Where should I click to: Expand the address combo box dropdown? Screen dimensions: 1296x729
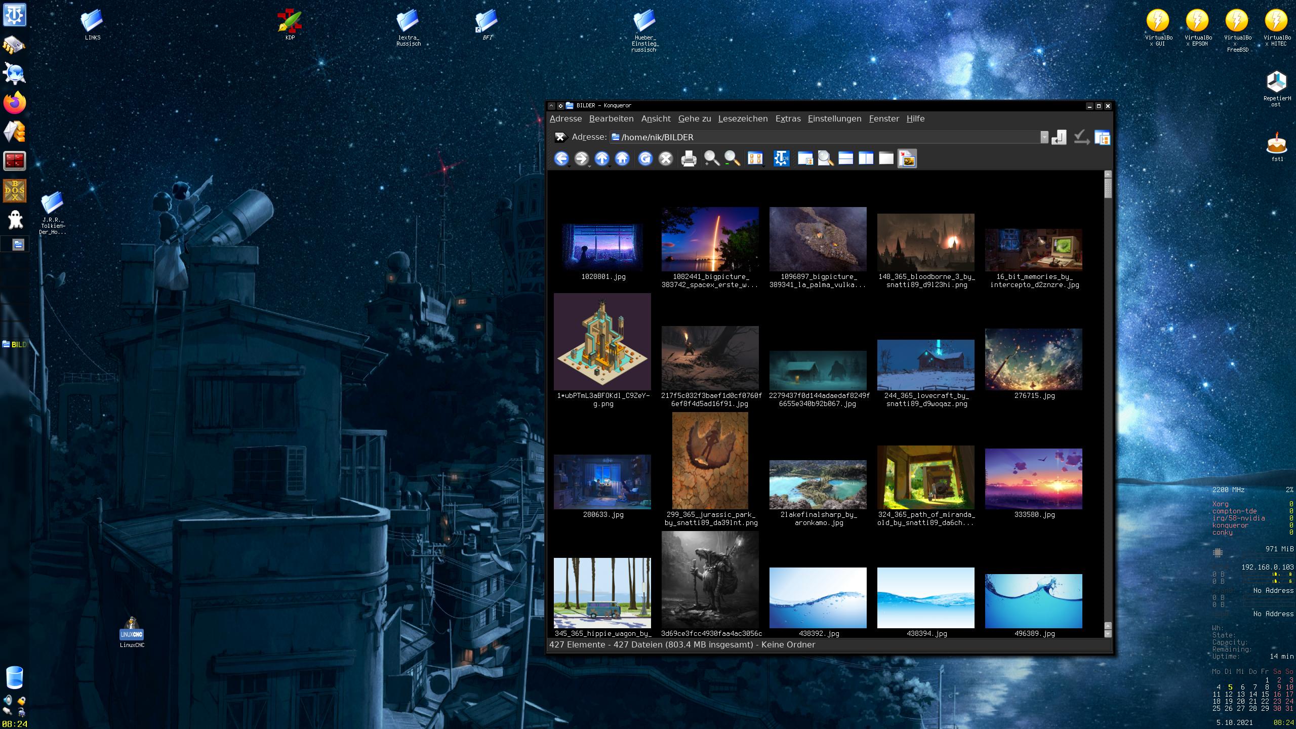pyautogui.click(x=1044, y=137)
